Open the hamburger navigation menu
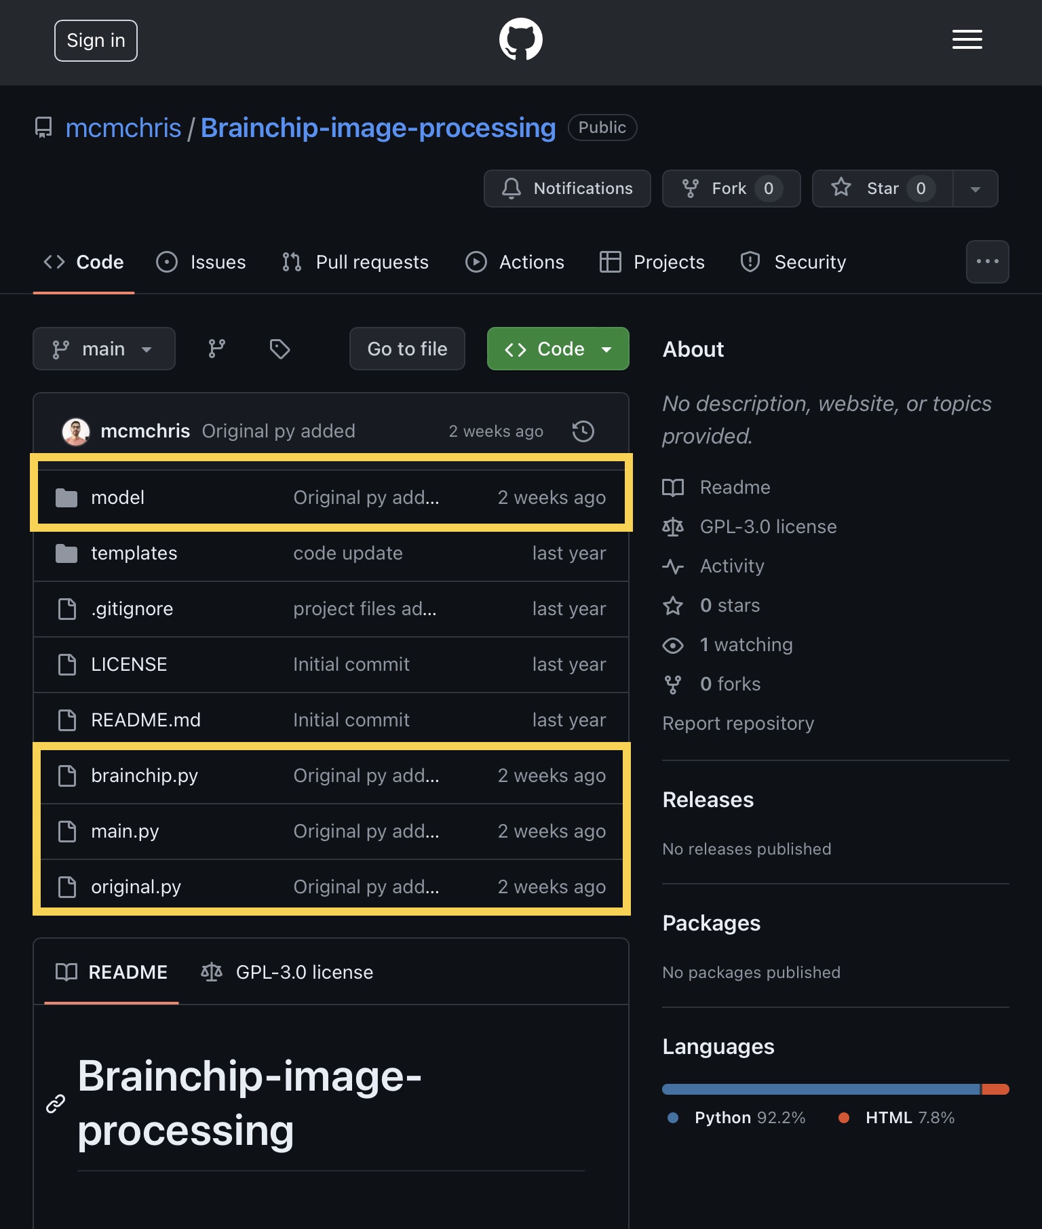The width and height of the screenshot is (1042, 1229). click(967, 39)
